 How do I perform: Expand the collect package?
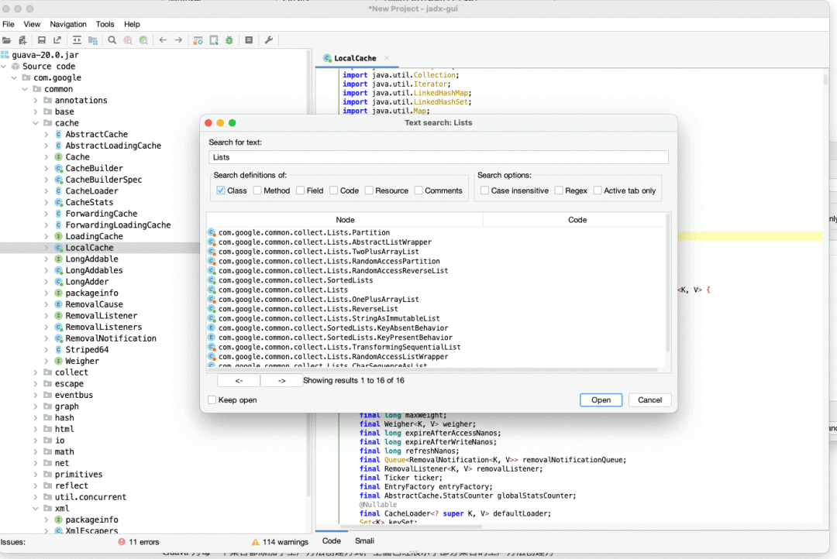coord(36,372)
